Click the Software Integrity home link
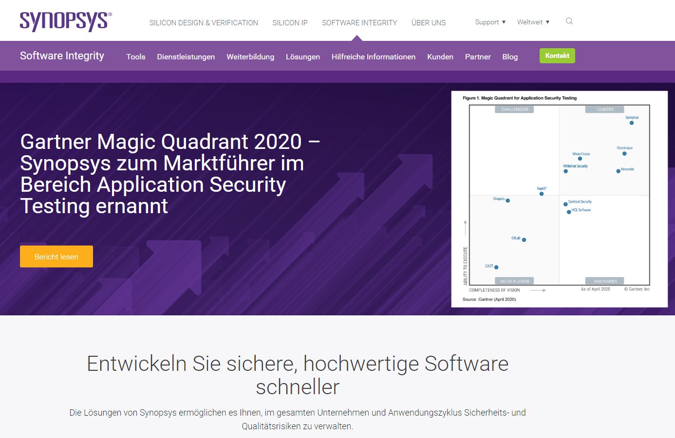The image size is (675, 438). (62, 55)
